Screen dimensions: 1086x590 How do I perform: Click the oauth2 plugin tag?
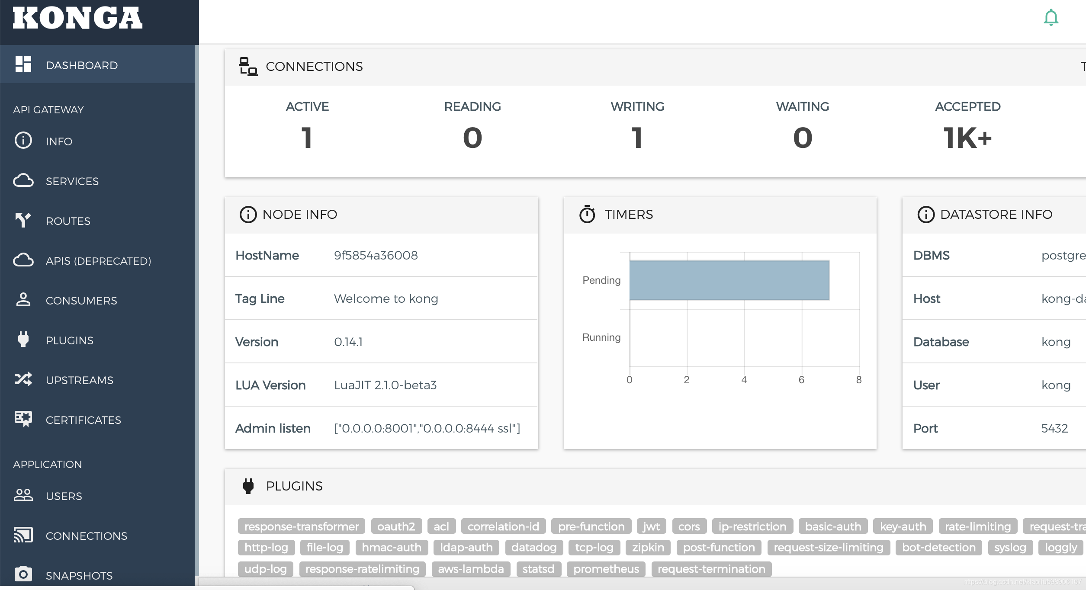point(396,526)
